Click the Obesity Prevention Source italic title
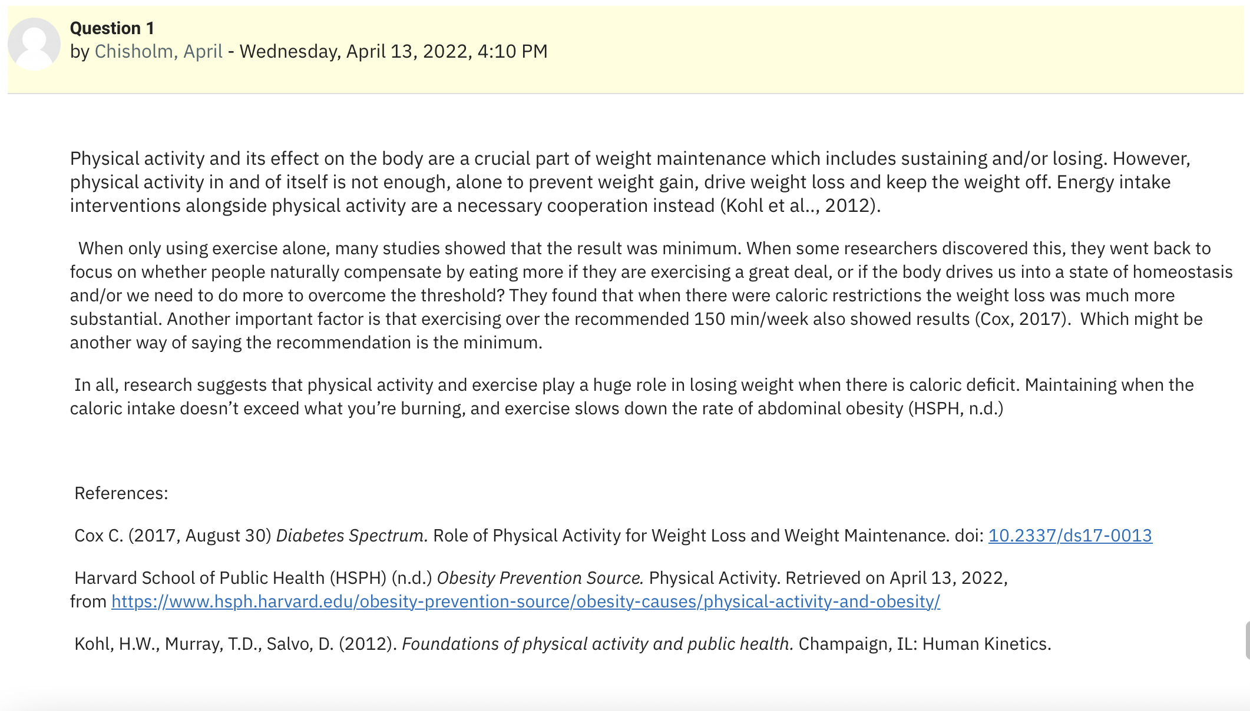Screen dimensions: 1250x711 pos(540,578)
